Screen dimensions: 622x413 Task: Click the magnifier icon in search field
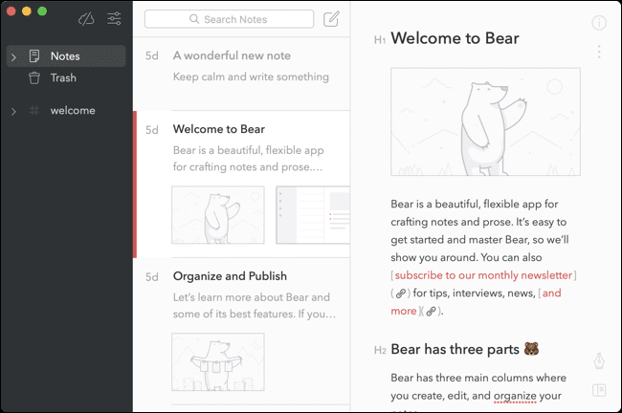(x=194, y=19)
